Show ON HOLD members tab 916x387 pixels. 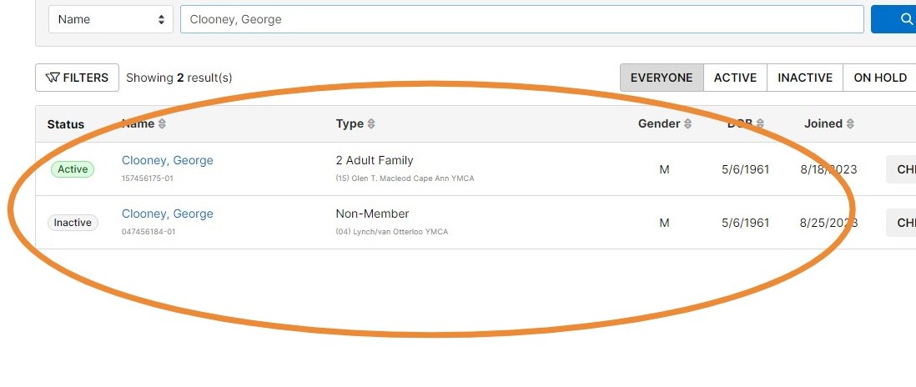[880, 78]
